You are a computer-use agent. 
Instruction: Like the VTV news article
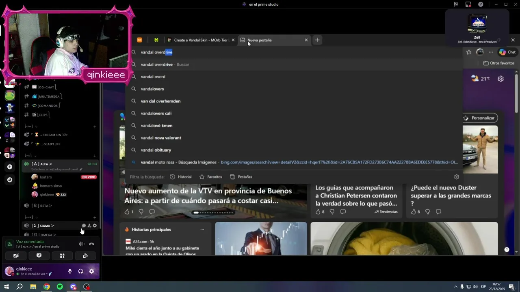pyautogui.click(x=127, y=212)
